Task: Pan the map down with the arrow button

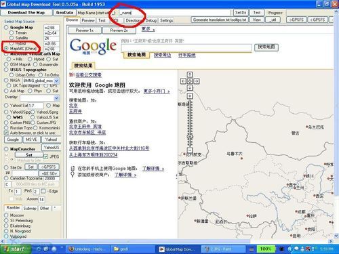Action: (x=190, y=87)
